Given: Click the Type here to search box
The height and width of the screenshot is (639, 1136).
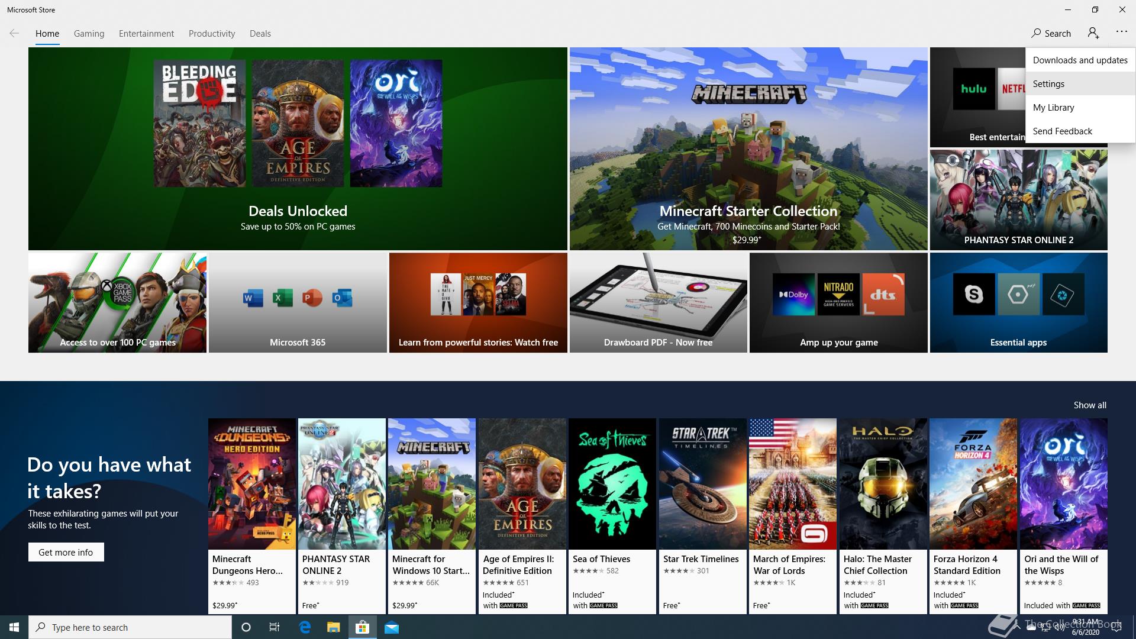Looking at the screenshot, I should coord(130,627).
